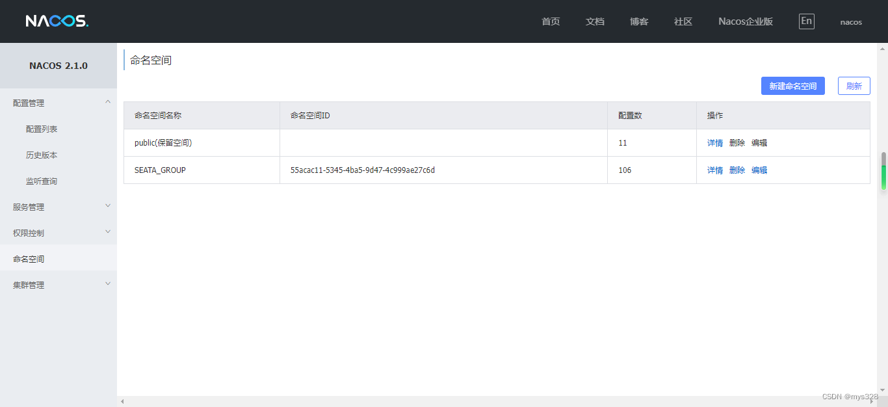Click the horizontal scrollbar left arrow

pyautogui.click(x=122, y=402)
